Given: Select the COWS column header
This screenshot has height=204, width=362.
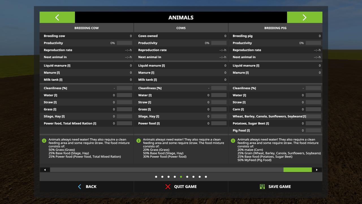Looking at the screenshot, I should (181, 28).
